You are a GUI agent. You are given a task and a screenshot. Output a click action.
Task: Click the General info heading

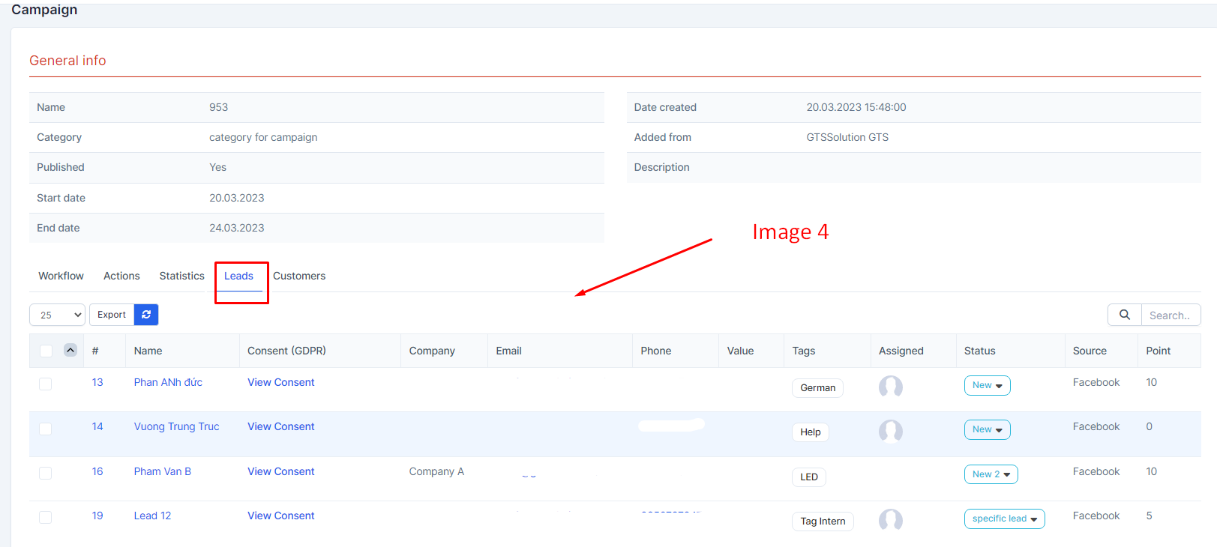click(67, 61)
